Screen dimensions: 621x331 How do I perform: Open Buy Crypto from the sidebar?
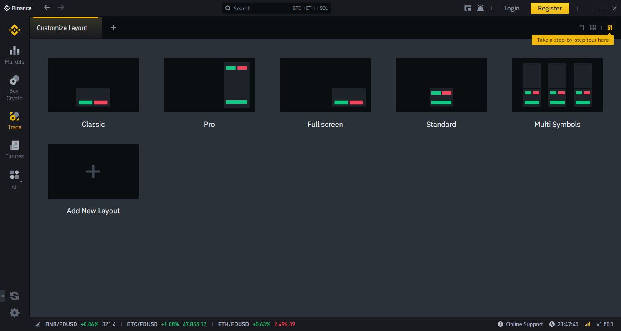[x=15, y=88]
